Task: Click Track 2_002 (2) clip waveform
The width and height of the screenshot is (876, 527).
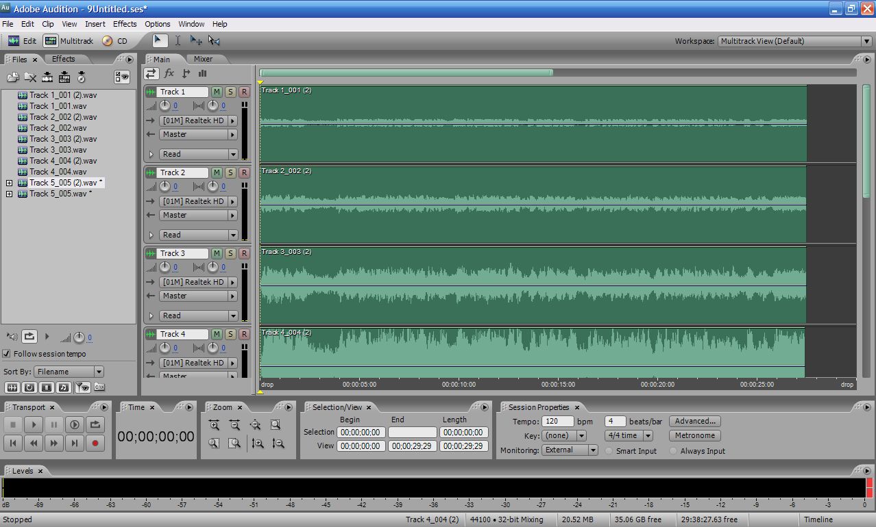Action: (x=533, y=204)
